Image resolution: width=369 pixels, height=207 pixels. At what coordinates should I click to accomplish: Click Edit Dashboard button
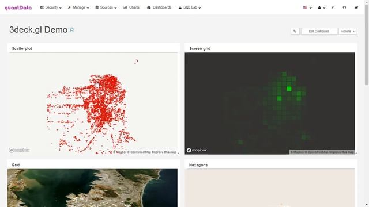click(x=319, y=31)
